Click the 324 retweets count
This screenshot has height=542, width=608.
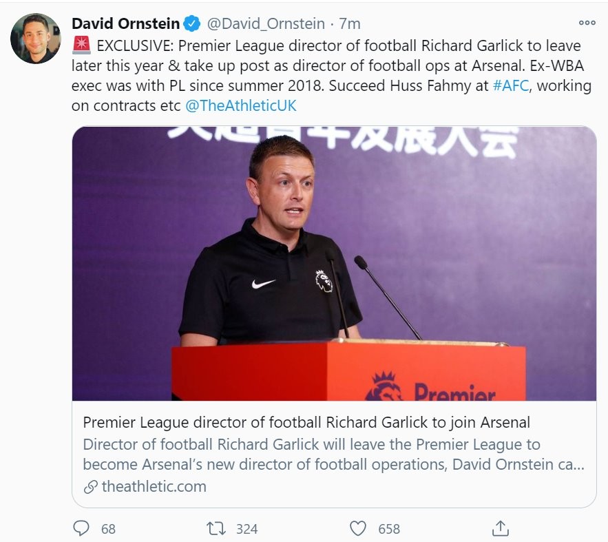point(247,529)
